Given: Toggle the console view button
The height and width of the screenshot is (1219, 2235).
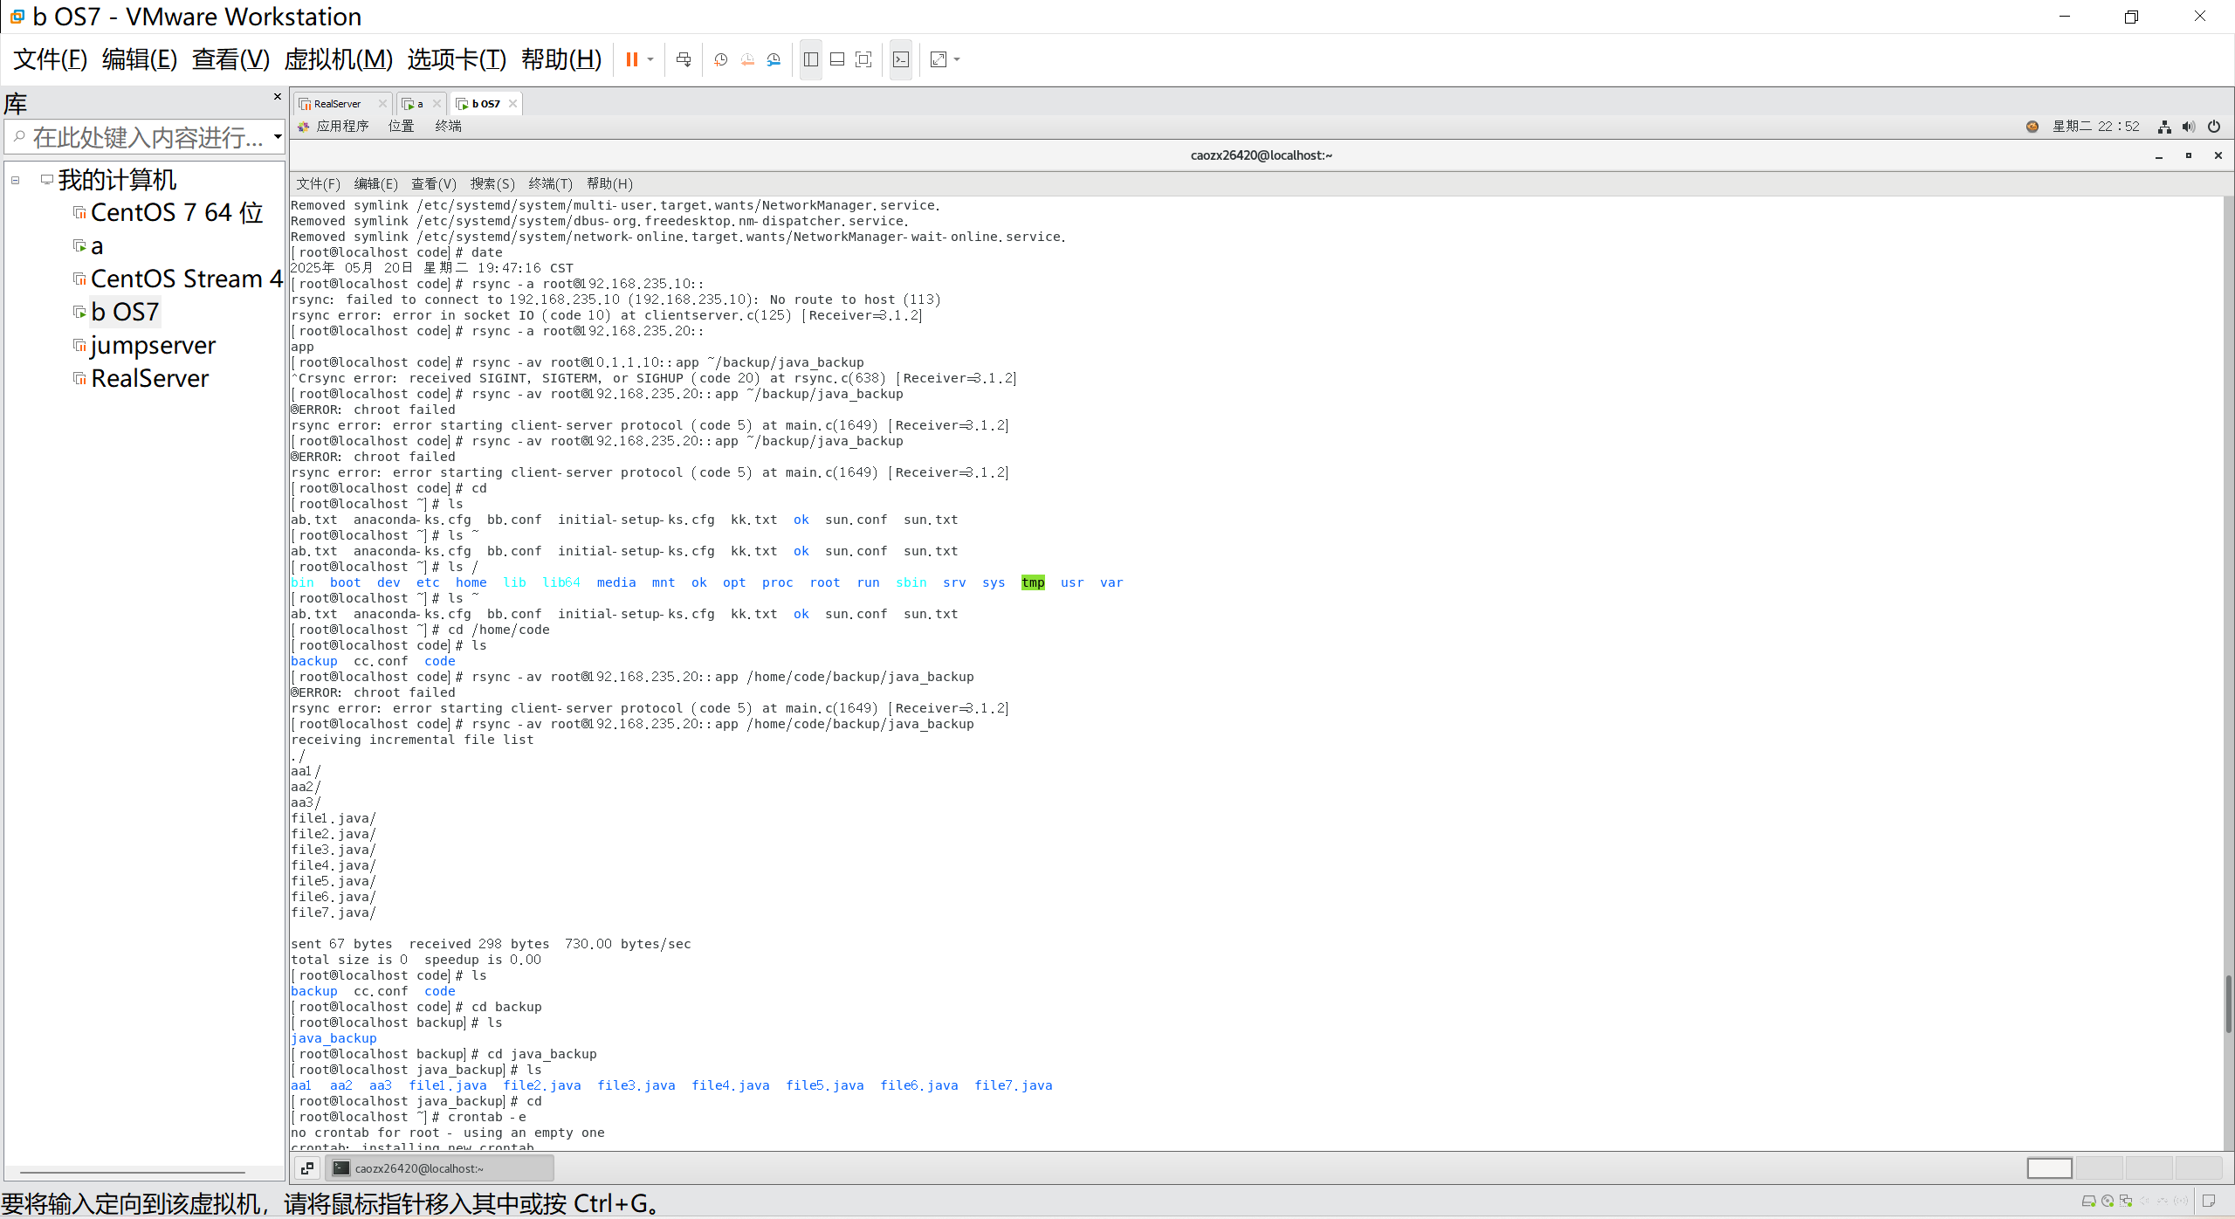Looking at the screenshot, I should [901, 59].
